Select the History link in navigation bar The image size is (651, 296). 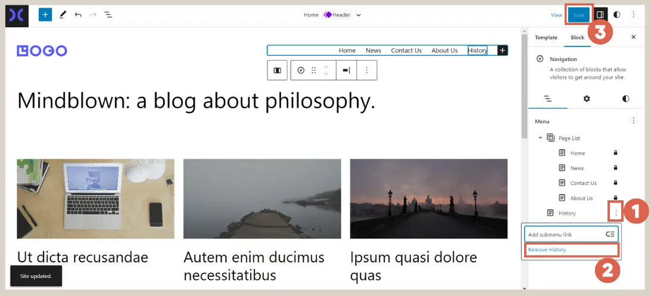[x=478, y=51]
